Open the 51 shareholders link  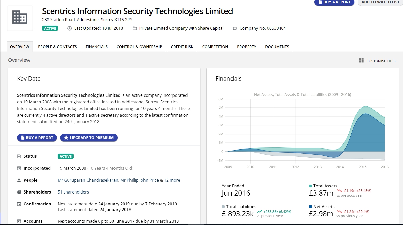(x=73, y=192)
